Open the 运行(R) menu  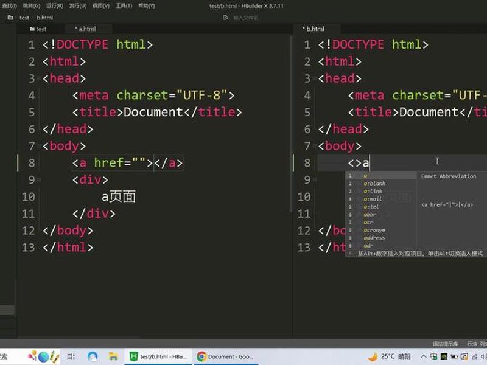tap(54, 5)
